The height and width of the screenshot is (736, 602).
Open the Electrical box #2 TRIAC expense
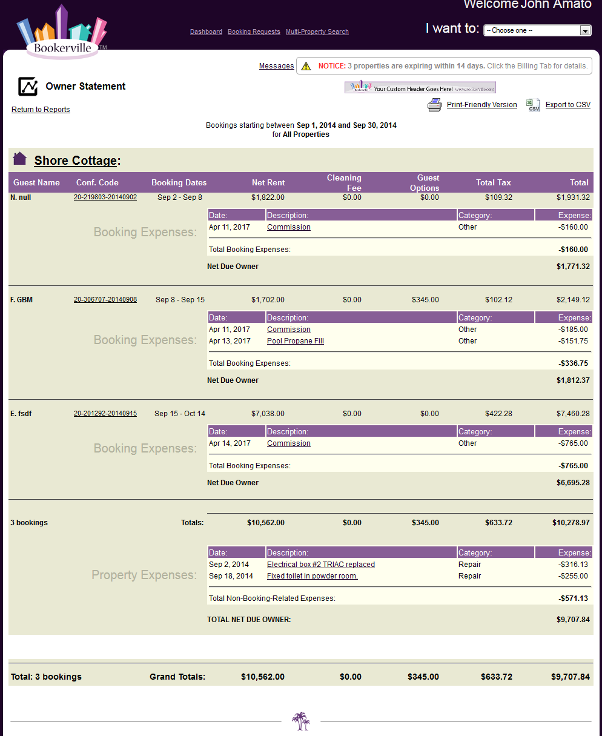(x=320, y=565)
